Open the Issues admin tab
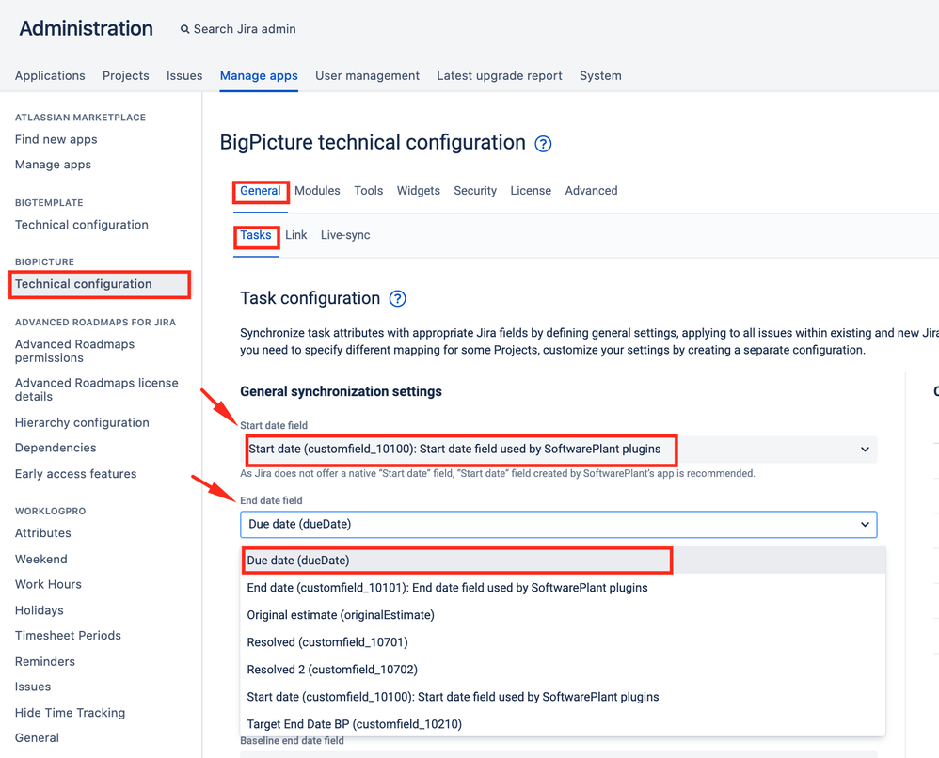 coord(184,75)
